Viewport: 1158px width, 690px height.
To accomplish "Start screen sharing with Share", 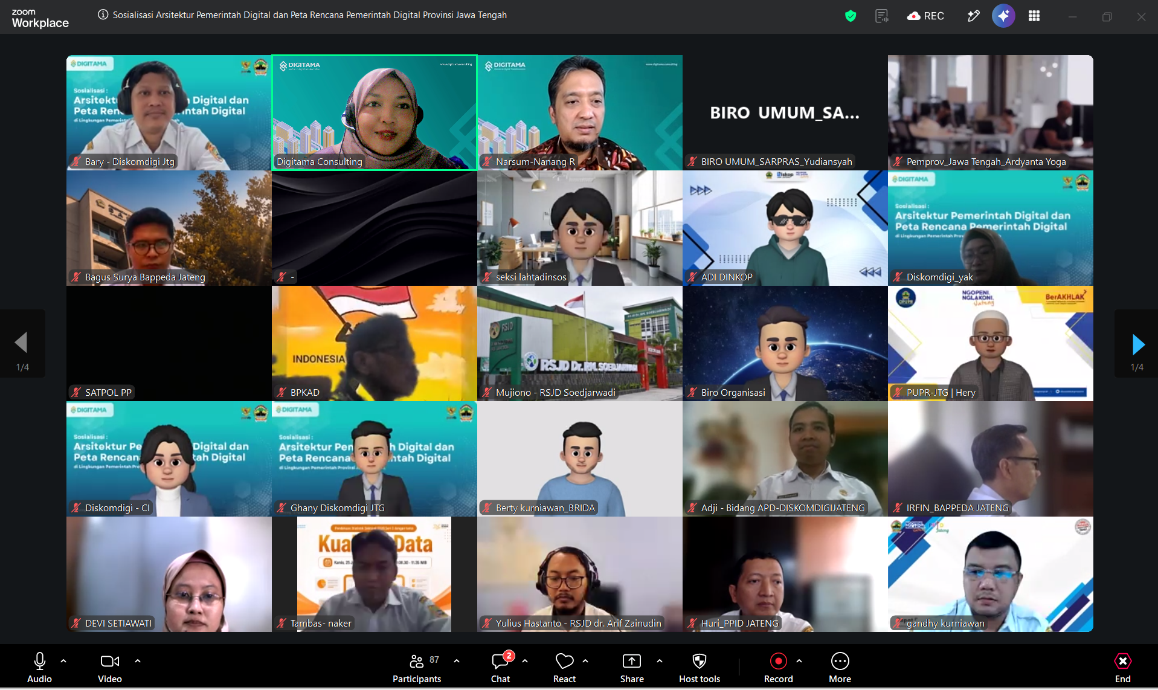I will (x=632, y=668).
